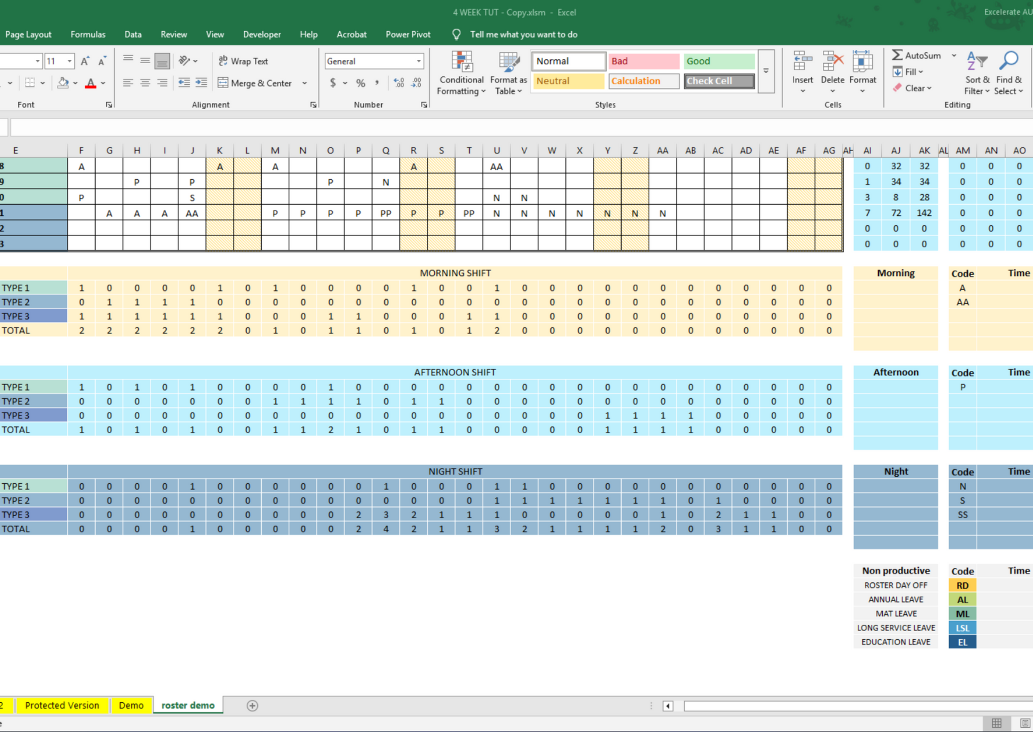The image size is (1033, 732).
Task: Click the Tell me search field
Action: click(x=523, y=34)
